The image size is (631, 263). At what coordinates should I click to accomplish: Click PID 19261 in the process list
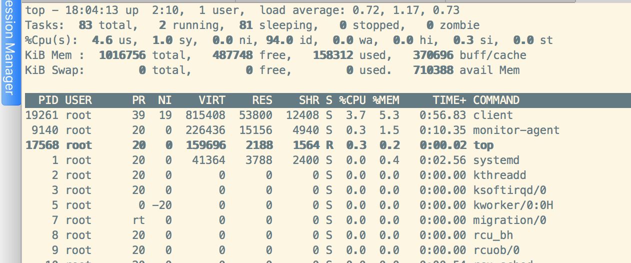coord(41,115)
